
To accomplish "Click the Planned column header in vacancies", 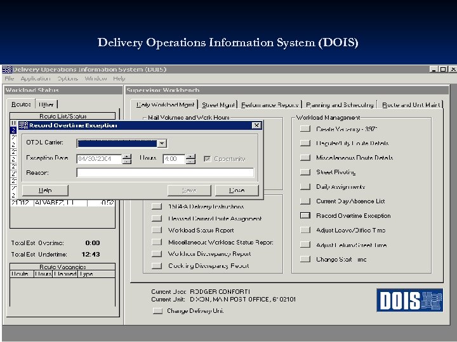I will pyautogui.click(x=65, y=274).
